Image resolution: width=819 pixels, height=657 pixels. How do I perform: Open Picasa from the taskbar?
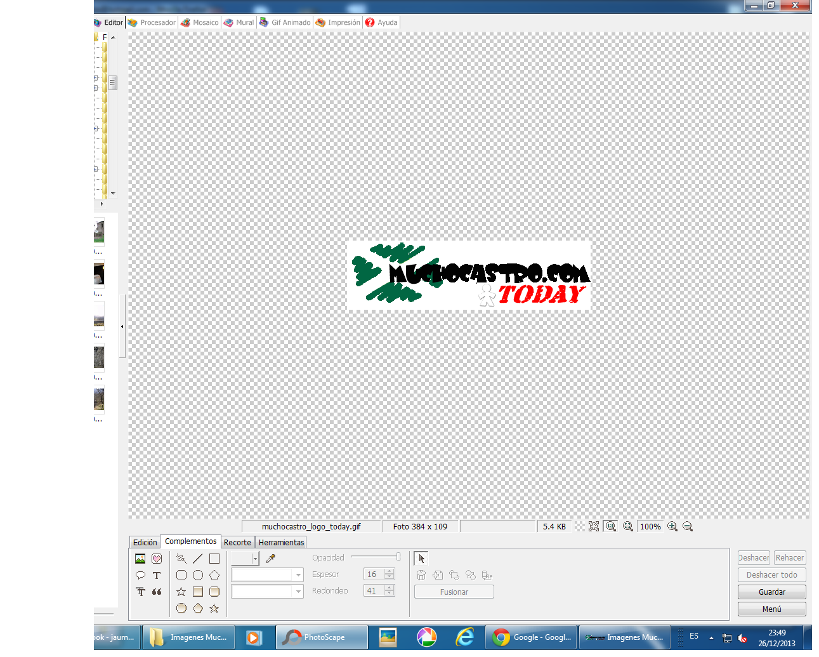coord(427,637)
